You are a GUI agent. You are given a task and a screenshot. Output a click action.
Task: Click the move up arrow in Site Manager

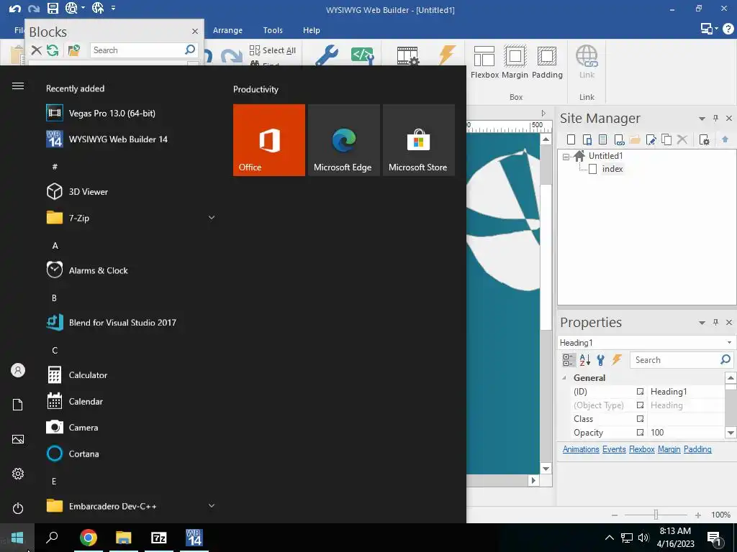[x=725, y=139]
